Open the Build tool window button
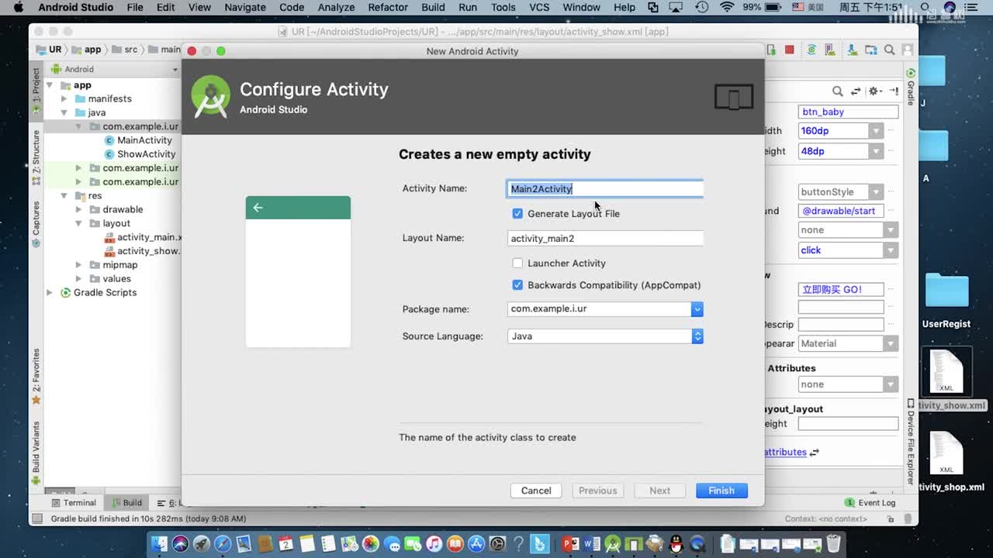 [127, 503]
